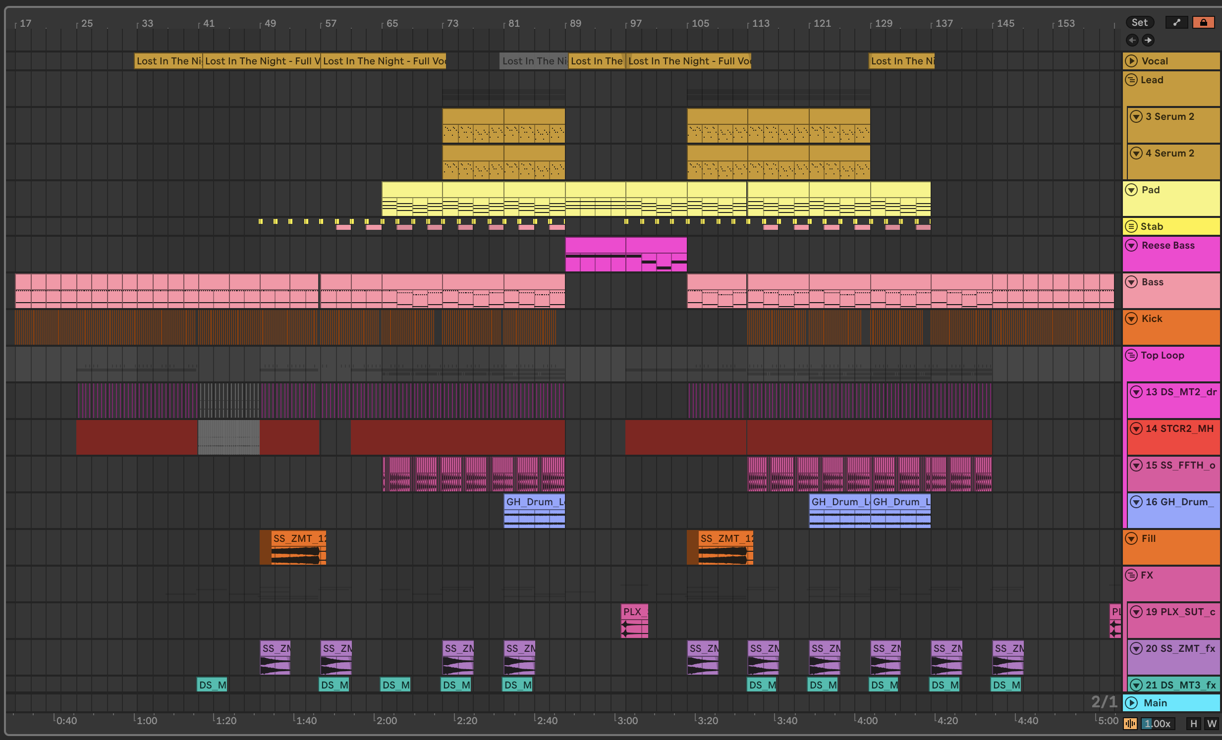The image size is (1222, 740).
Task: Fold the 19 PLX_SUT_c track arrow
Action: 1136,612
